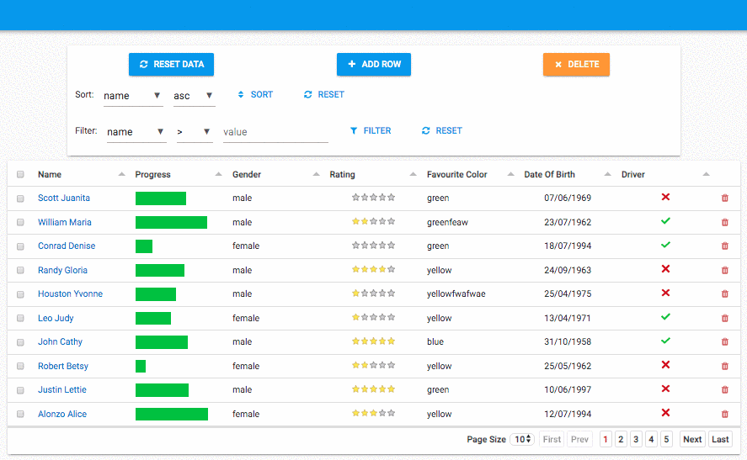Open the Sort field dropdown showing name

[133, 96]
